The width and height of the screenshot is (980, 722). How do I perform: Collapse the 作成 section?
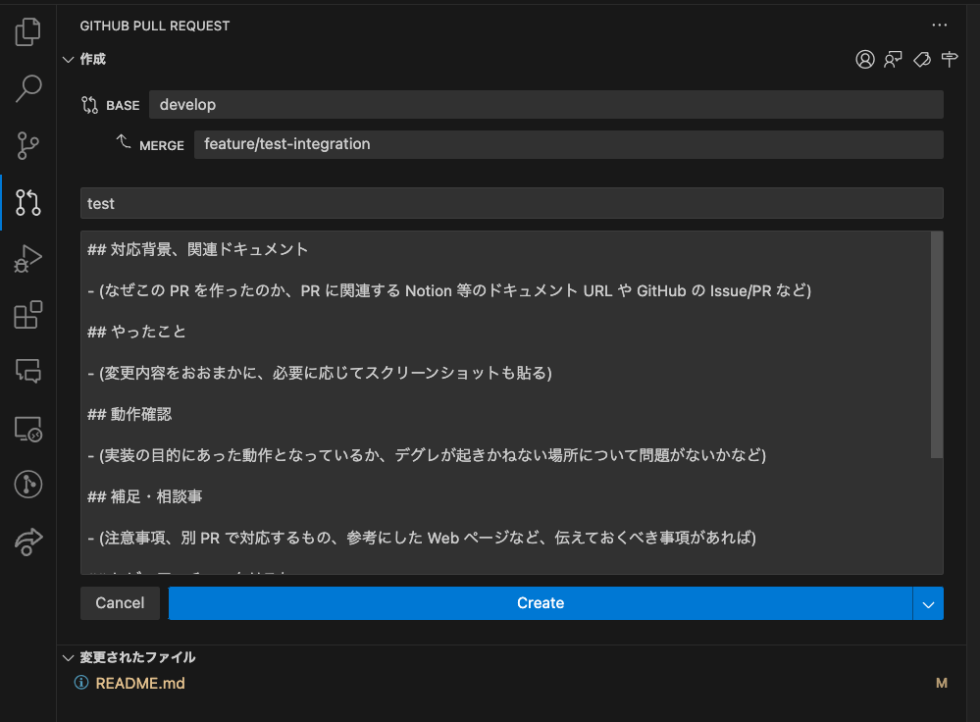pos(68,60)
